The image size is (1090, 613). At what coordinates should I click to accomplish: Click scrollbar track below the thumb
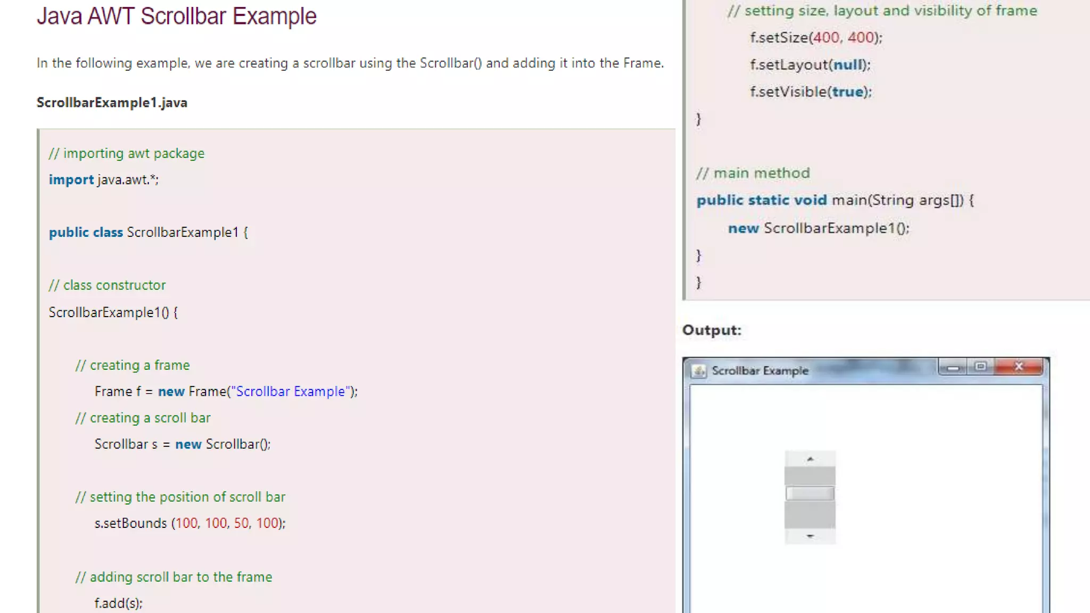[x=810, y=515]
